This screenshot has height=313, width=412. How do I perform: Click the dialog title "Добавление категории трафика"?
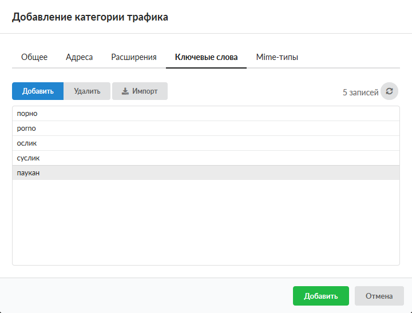coord(90,17)
